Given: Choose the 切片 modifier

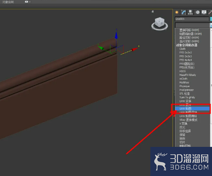Looking at the screenshot, I should [182, 142].
